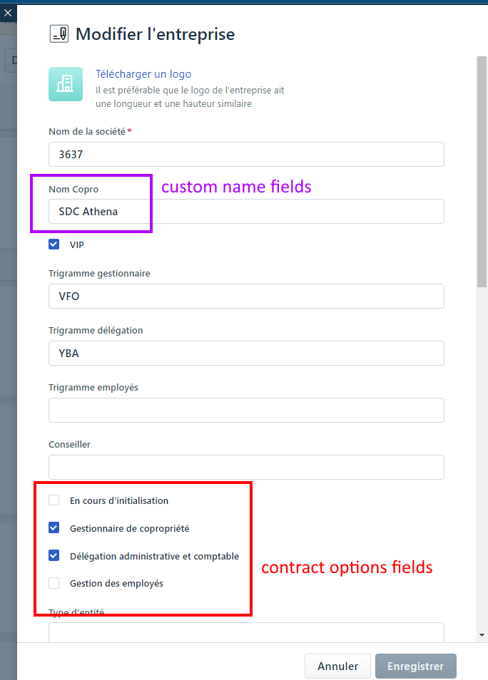Click the scrollbar down arrow

pyautogui.click(x=482, y=635)
